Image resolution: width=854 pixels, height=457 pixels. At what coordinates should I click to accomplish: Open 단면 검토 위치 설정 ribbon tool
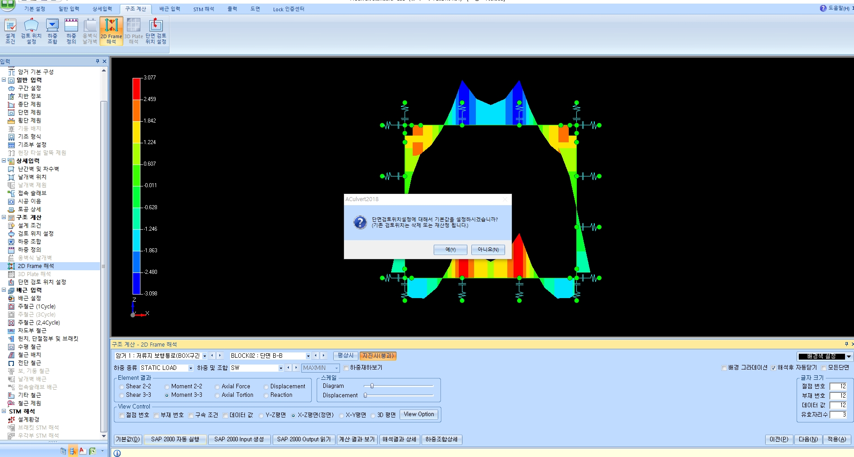(156, 31)
